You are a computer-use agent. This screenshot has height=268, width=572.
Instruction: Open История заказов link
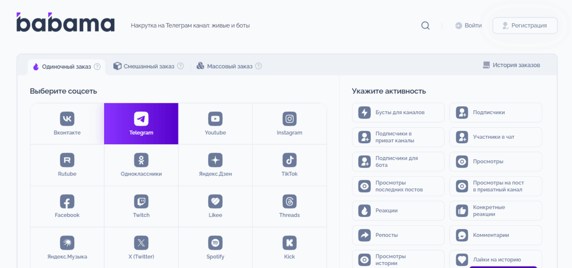click(x=512, y=65)
